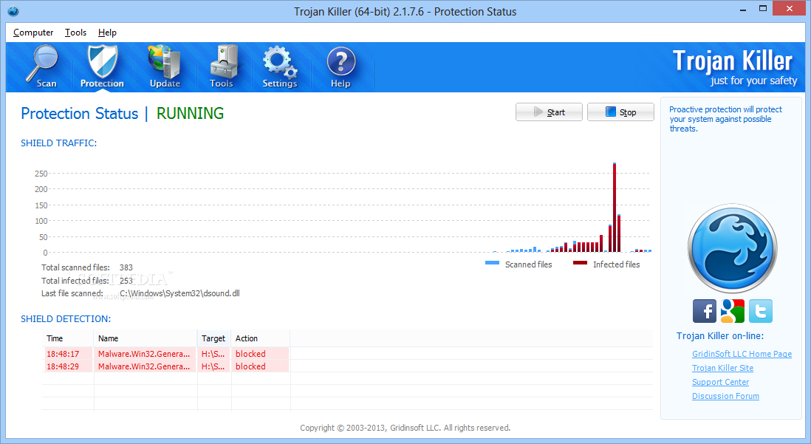Image resolution: width=811 pixels, height=444 pixels.
Task: Close the Trojan Killer window
Action: (x=790, y=8)
